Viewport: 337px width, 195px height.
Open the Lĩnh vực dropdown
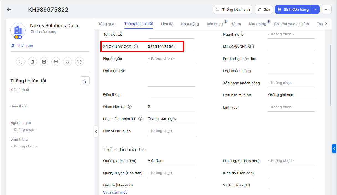[291, 107]
